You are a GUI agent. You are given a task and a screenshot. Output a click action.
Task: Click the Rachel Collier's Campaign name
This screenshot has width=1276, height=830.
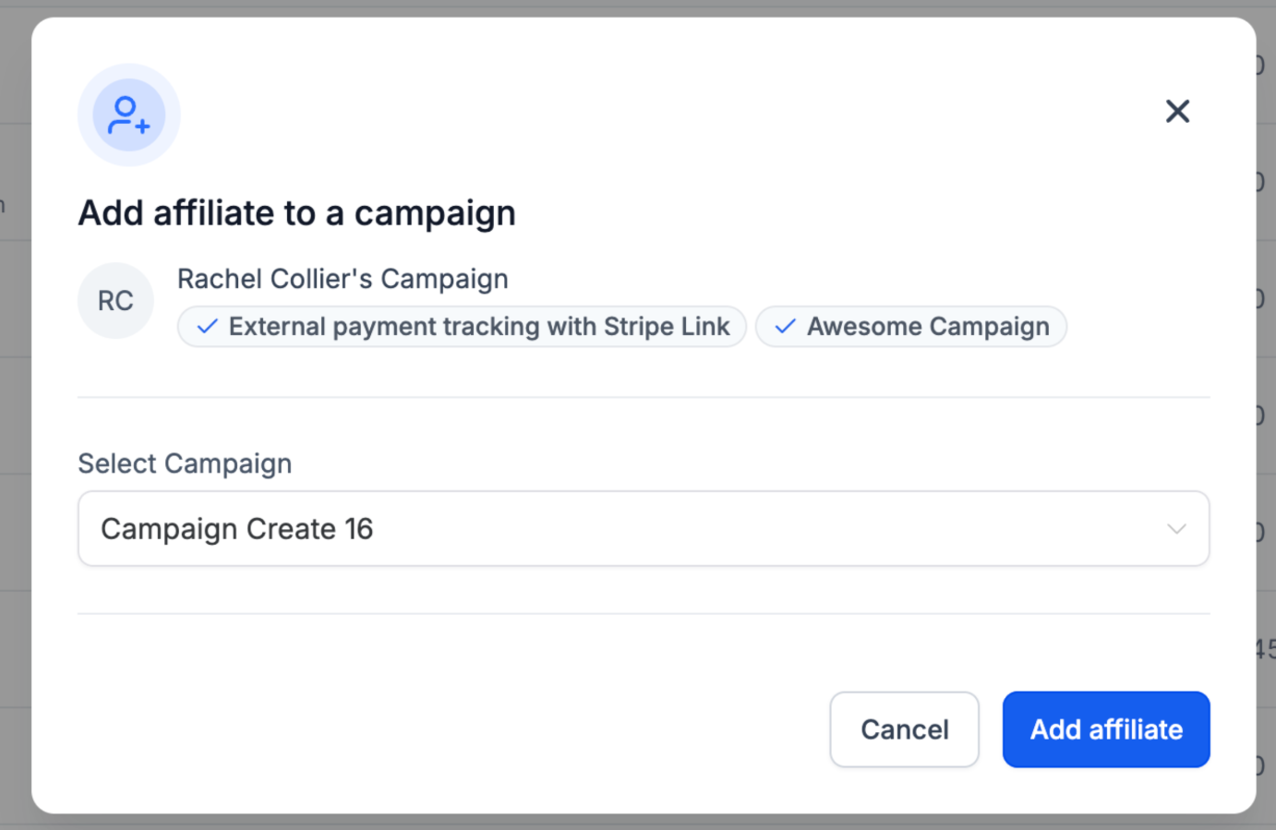click(x=343, y=279)
